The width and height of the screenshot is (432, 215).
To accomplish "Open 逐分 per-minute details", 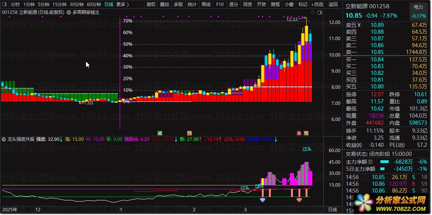I will click(x=234, y=4).
